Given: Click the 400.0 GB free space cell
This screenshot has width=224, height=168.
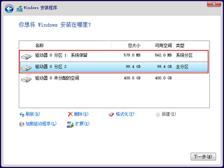Looking at the screenshot, I should (x=163, y=78).
